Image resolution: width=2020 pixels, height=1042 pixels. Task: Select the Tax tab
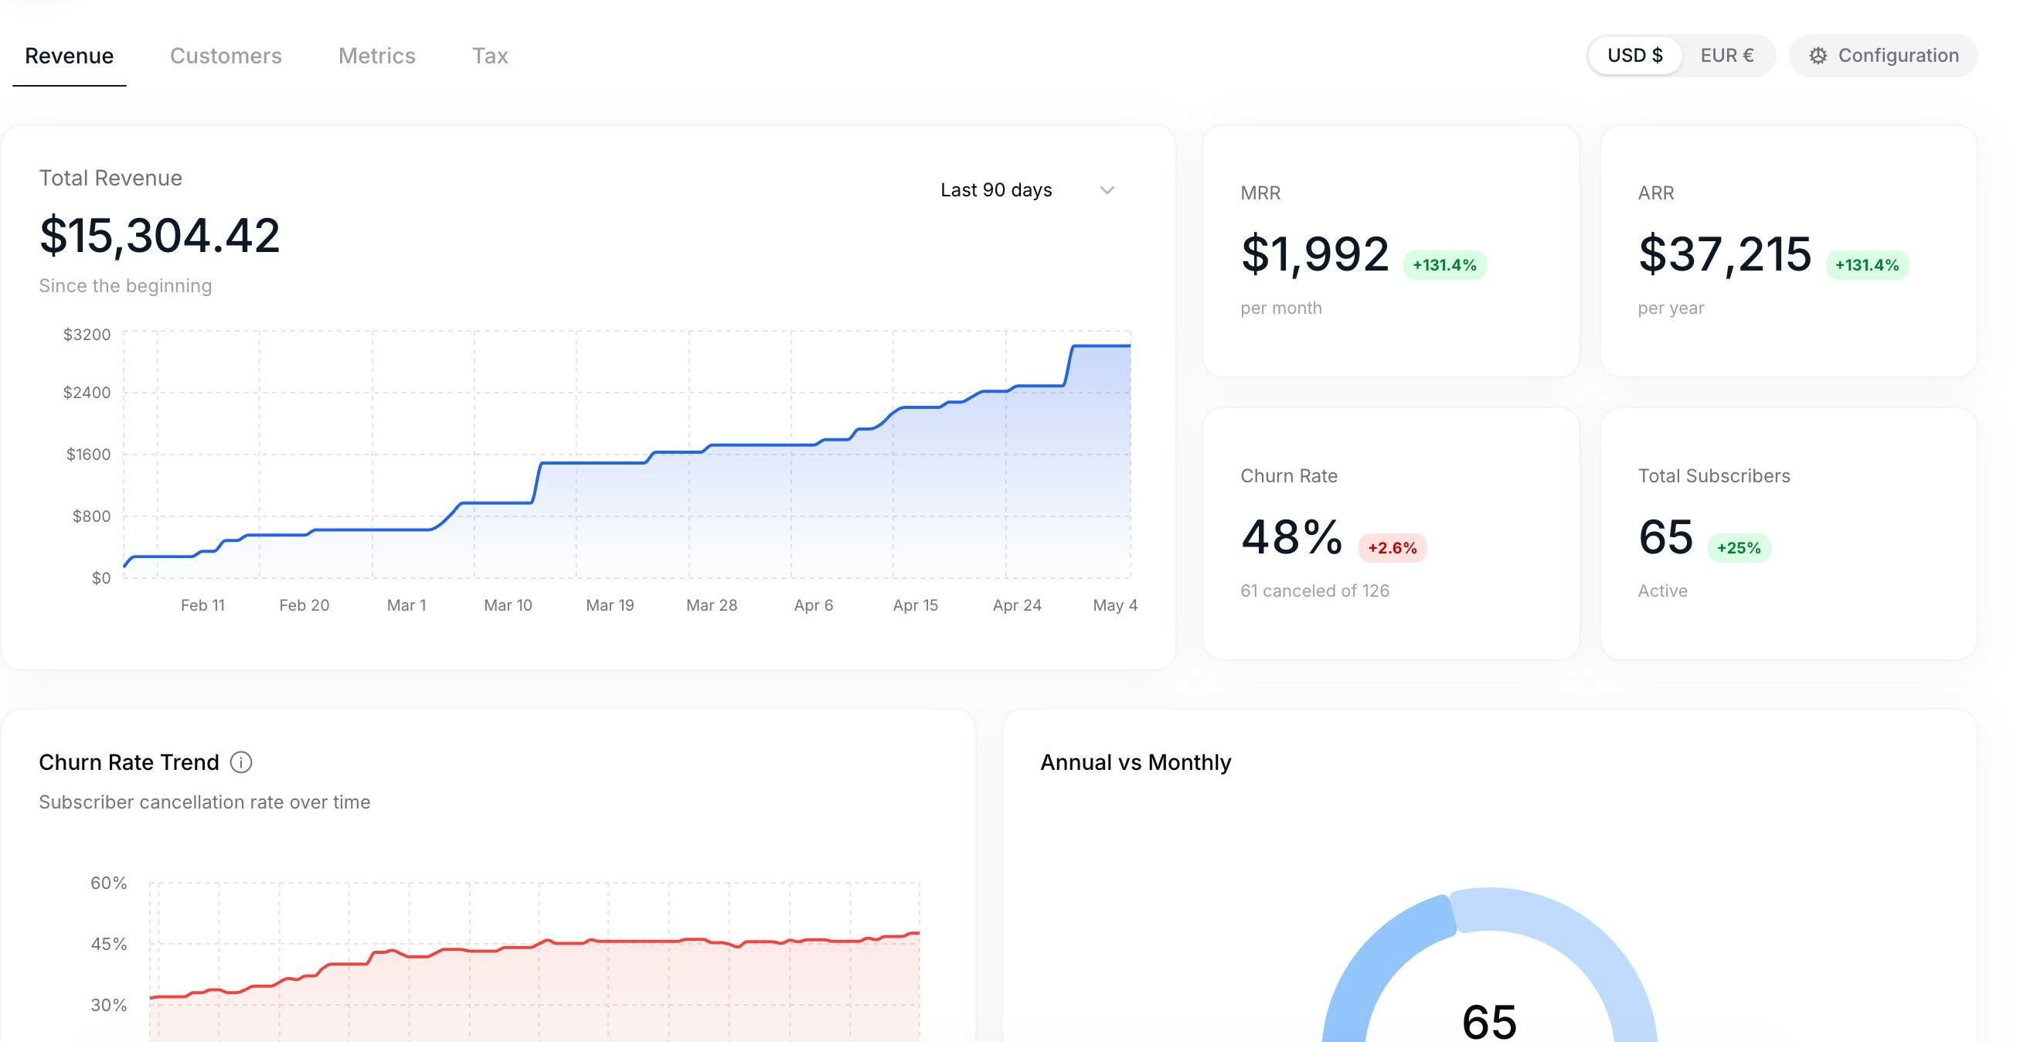(490, 56)
